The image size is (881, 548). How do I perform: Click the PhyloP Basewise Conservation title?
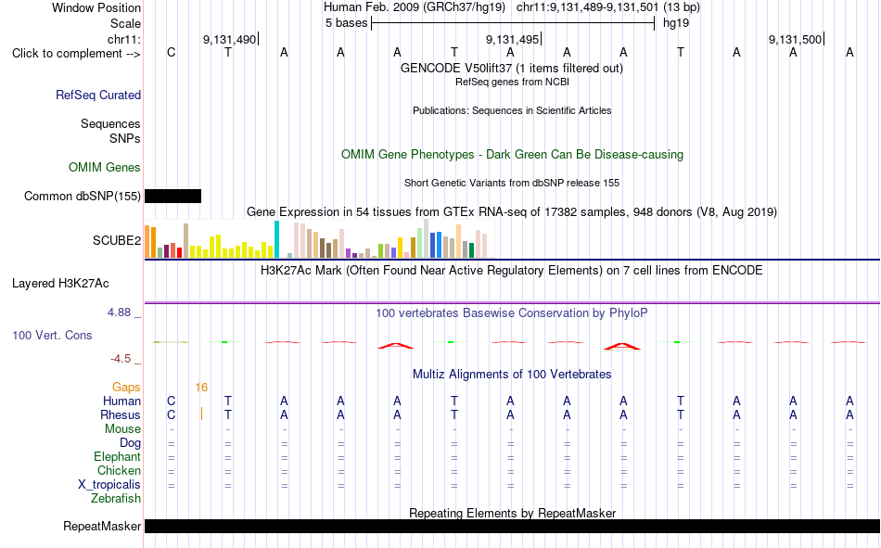(x=512, y=313)
